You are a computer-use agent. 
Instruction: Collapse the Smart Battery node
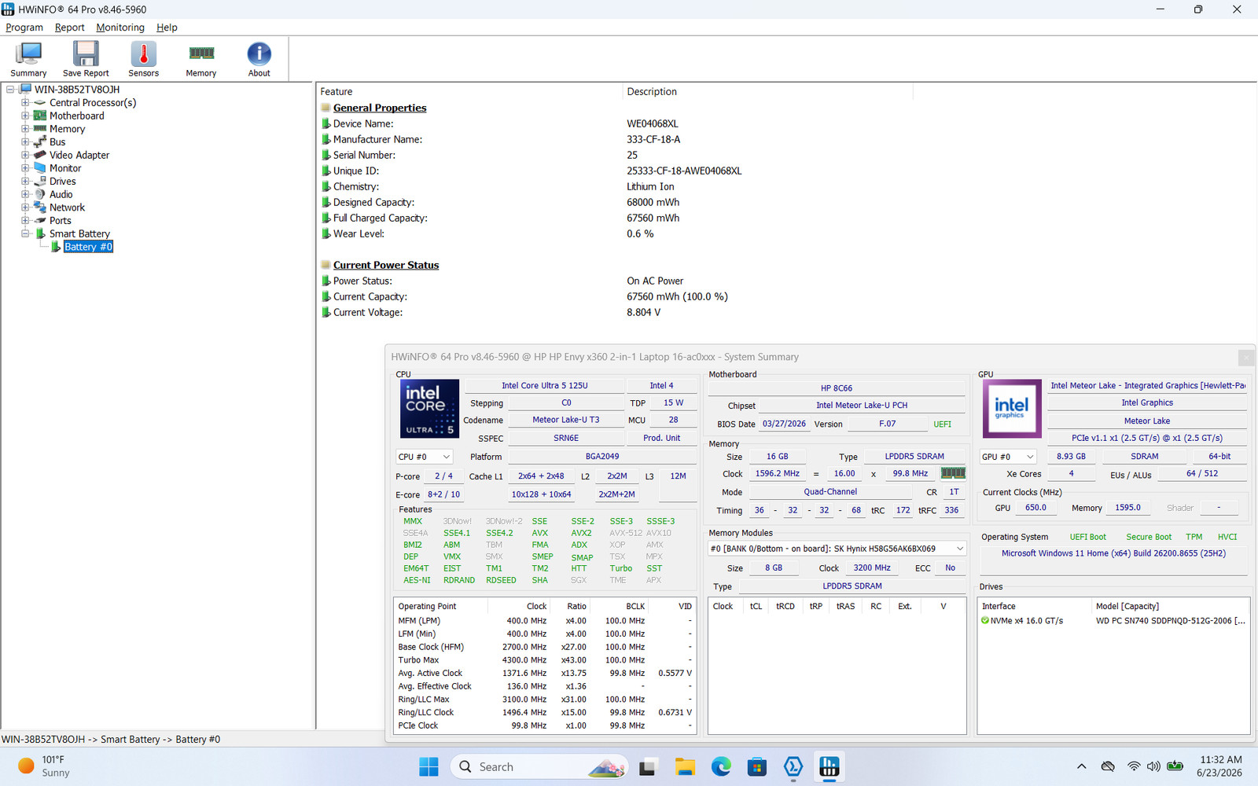[x=25, y=233]
